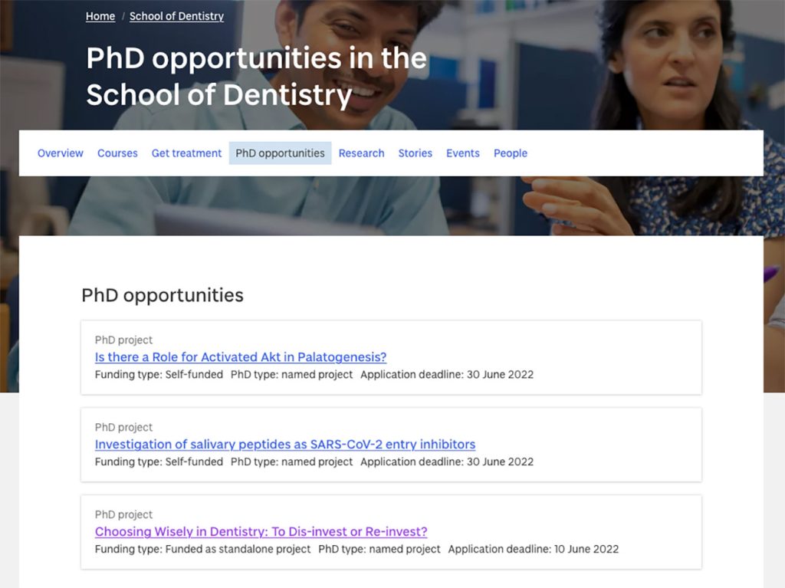The height and width of the screenshot is (588, 785).
Task: Open the Research tab
Action: [x=361, y=153]
